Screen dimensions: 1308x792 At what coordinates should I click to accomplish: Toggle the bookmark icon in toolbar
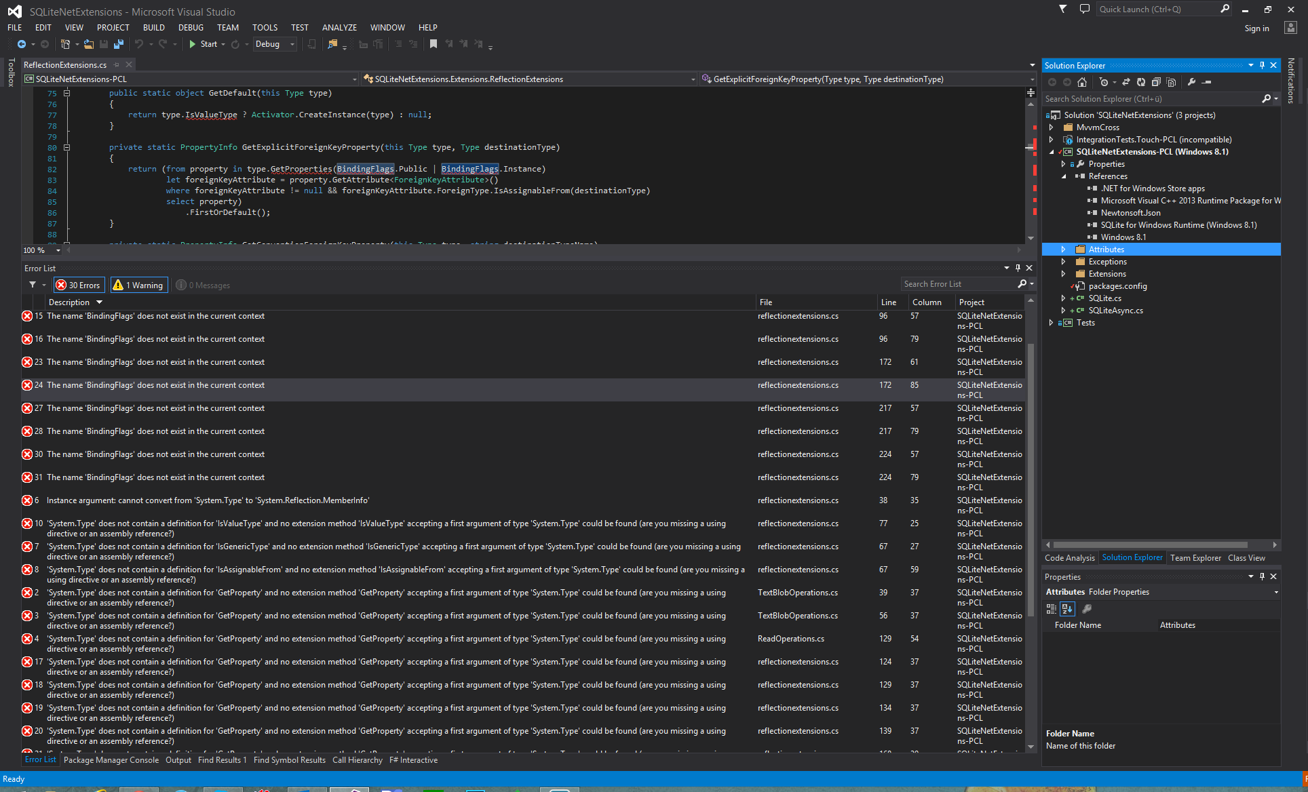click(x=434, y=44)
